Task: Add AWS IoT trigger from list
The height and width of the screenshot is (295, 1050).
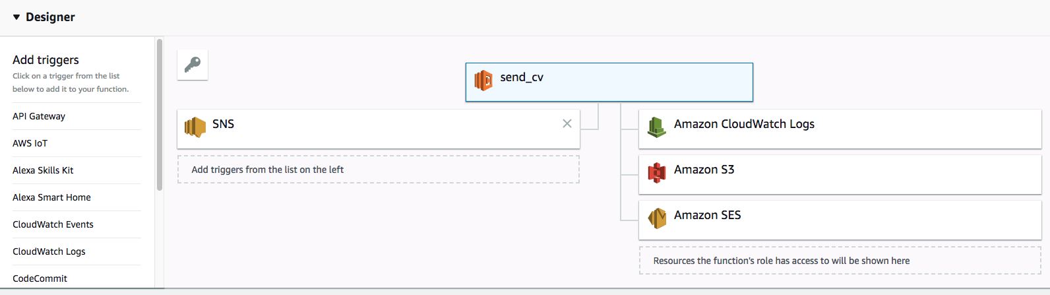Action: 30,143
